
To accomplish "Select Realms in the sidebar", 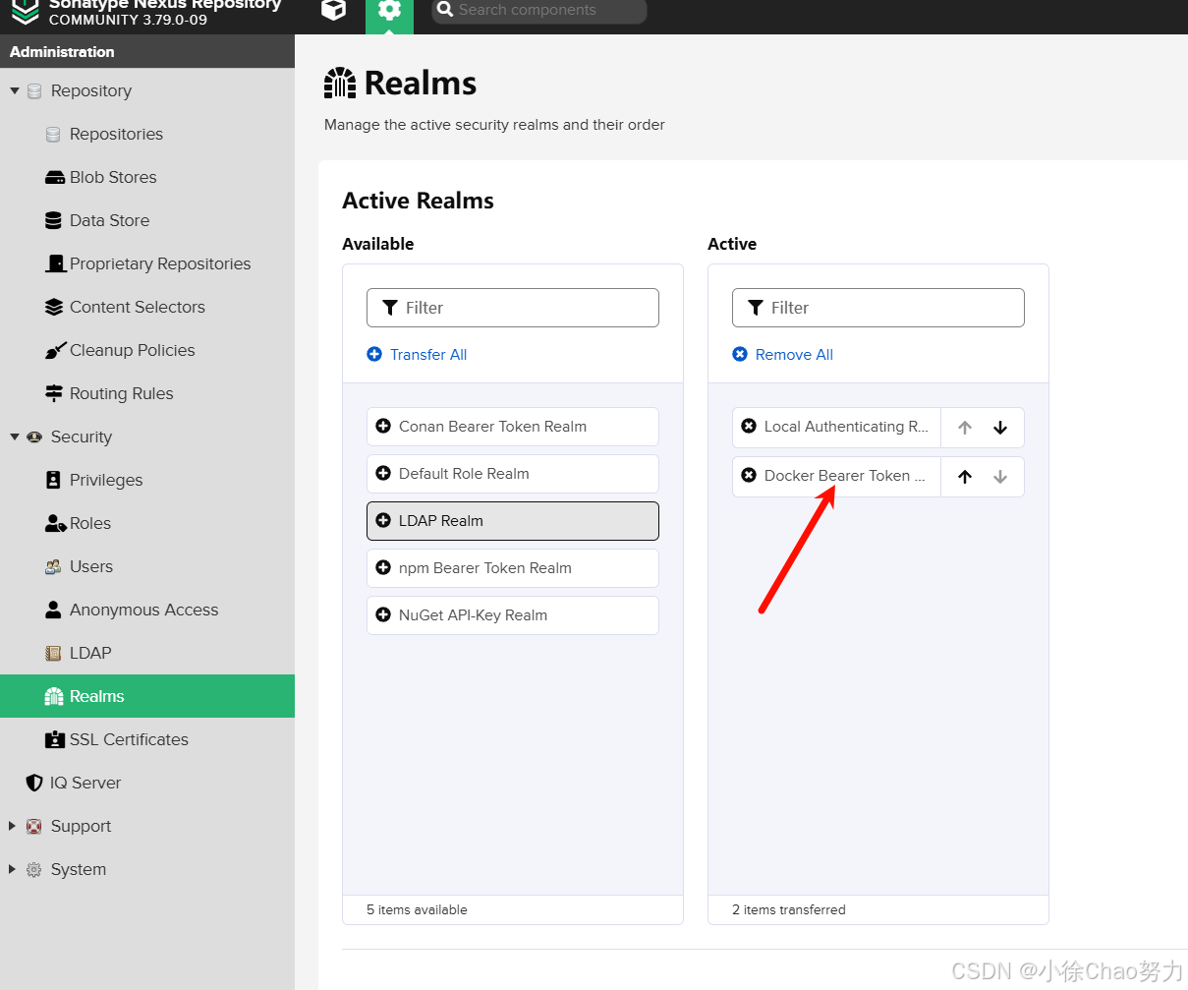I will coord(147,696).
